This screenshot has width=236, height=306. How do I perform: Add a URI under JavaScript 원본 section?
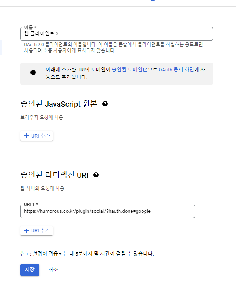tap(37, 136)
